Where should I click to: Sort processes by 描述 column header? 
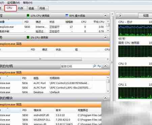point(38,22)
